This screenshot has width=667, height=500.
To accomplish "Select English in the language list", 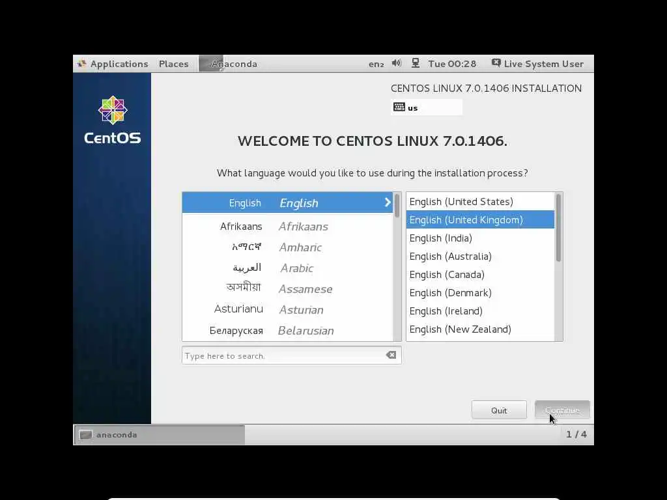I will point(287,203).
